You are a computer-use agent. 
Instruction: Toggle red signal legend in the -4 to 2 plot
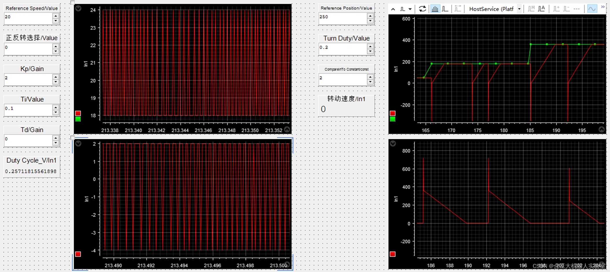[78, 254]
